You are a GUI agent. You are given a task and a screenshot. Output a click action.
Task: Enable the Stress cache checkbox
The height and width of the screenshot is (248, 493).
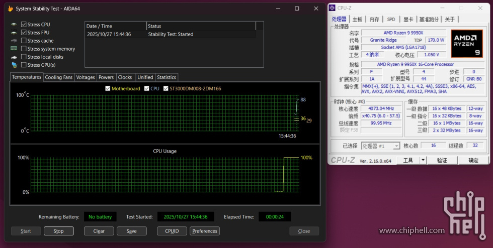pyautogui.click(x=24, y=41)
